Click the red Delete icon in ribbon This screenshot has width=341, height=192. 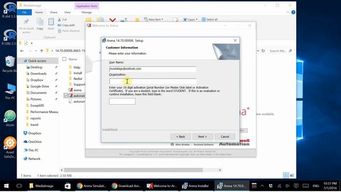[x=112, y=20]
